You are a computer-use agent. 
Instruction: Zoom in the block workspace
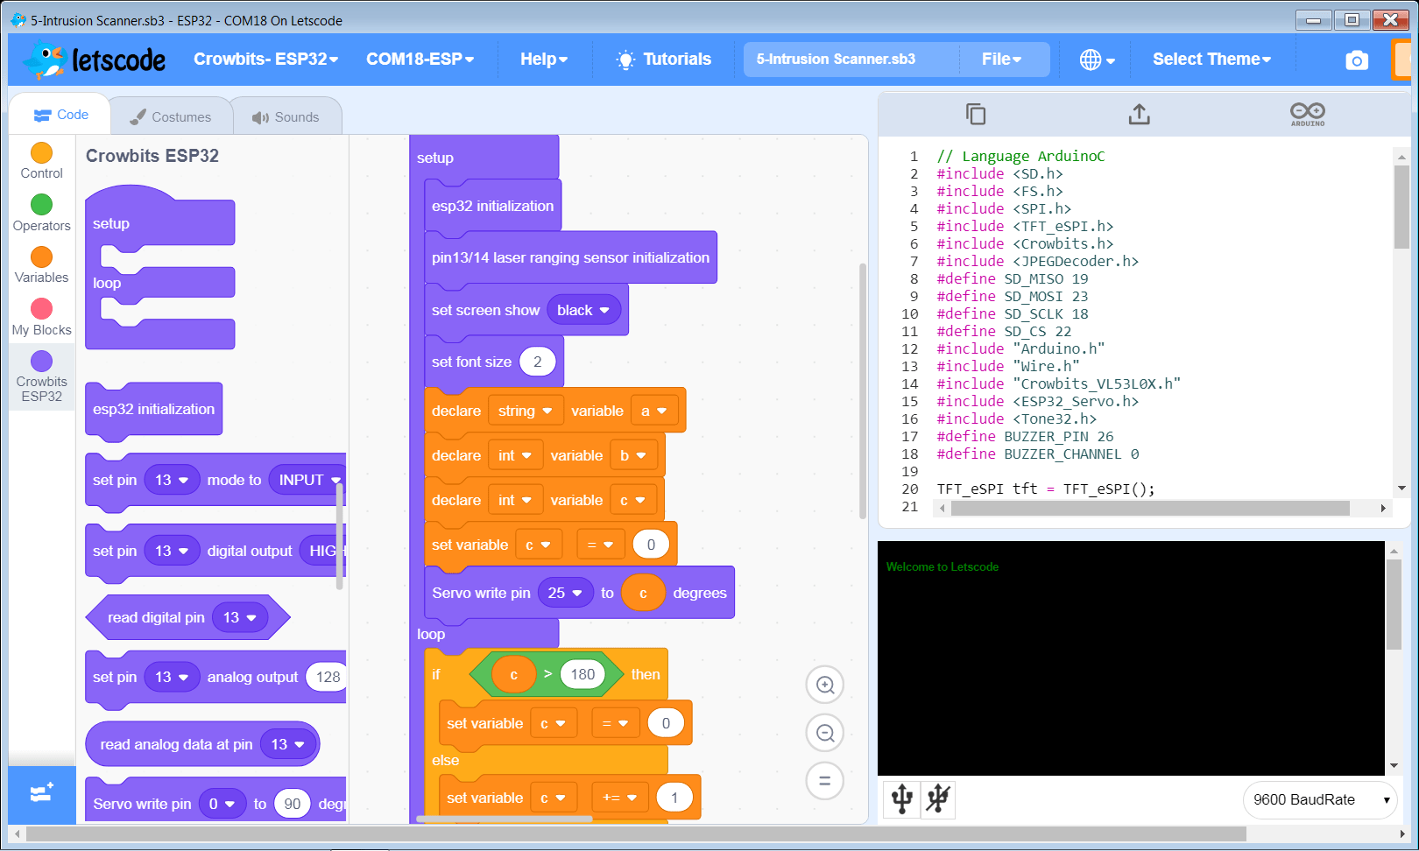[824, 685]
